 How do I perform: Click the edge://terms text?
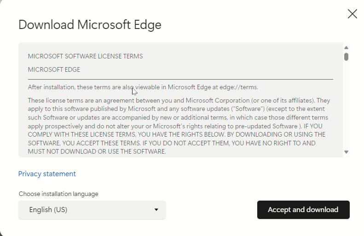238,87
